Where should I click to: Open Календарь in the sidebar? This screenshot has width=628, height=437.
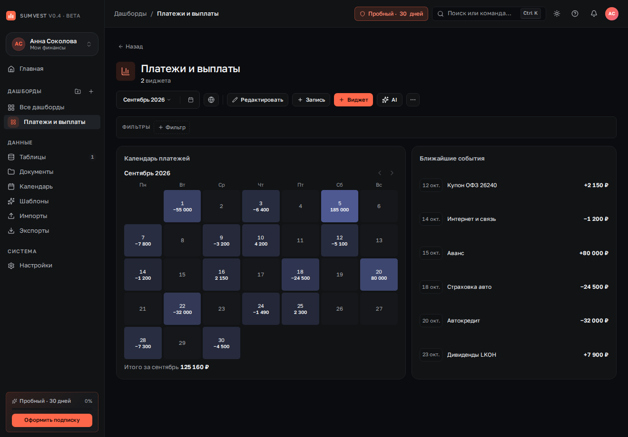click(52, 187)
